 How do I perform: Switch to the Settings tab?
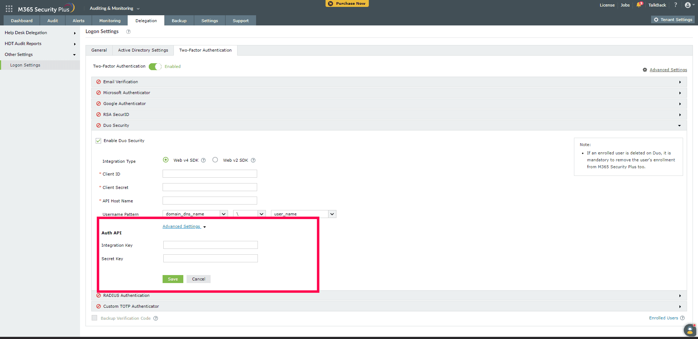click(210, 21)
